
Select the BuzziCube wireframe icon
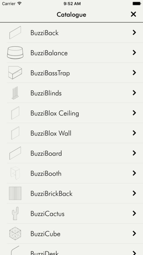point(15,233)
